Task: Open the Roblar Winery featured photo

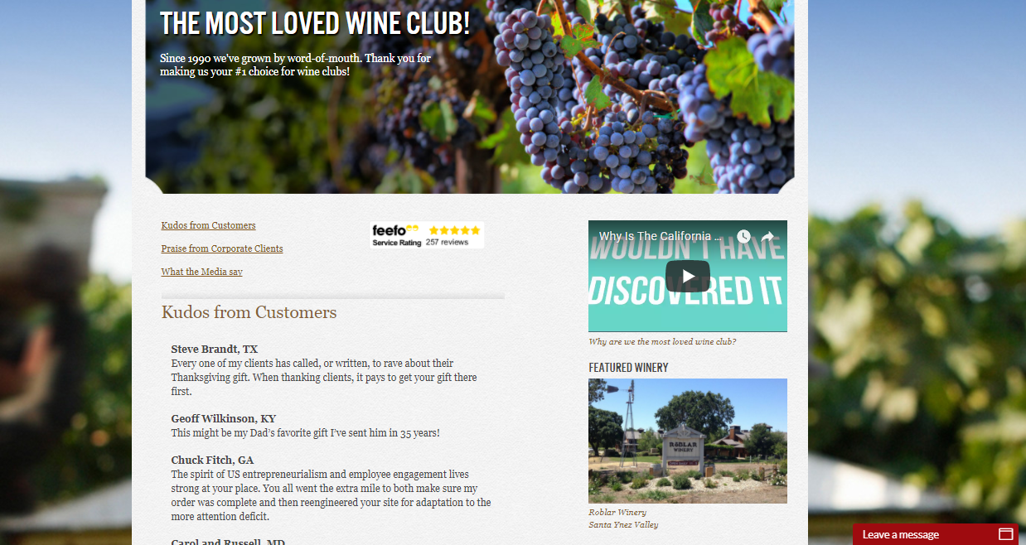Action: [687, 441]
